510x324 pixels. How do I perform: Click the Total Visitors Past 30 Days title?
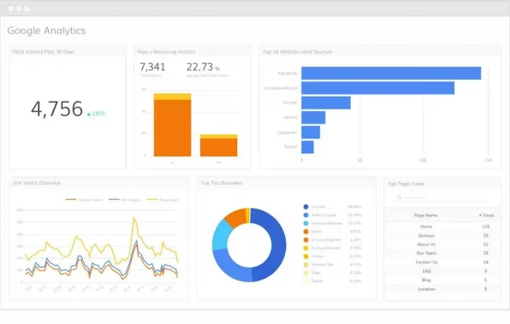click(44, 51)
